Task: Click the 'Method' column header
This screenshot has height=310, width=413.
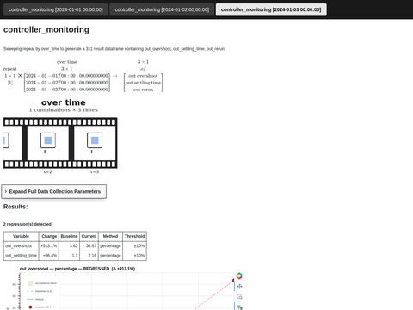Action: pyautogui.click(x=110, y=236)
